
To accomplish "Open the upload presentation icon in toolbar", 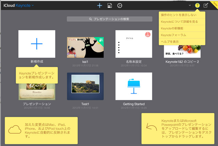I will point(110,5).
